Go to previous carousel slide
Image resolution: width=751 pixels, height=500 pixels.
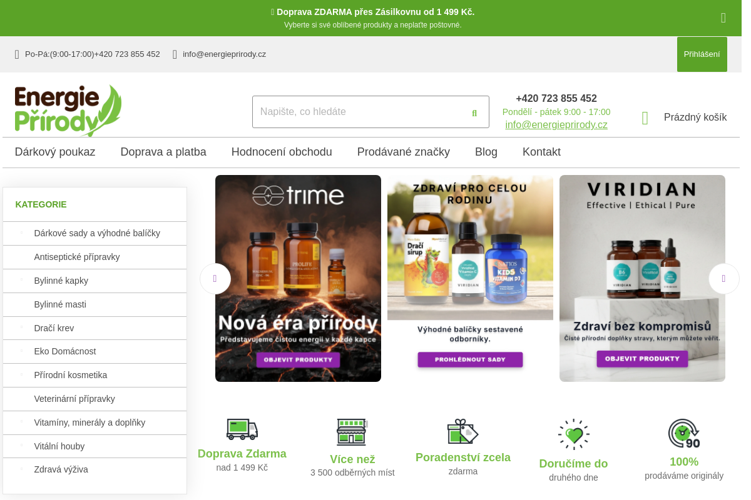tap(215, 279)
